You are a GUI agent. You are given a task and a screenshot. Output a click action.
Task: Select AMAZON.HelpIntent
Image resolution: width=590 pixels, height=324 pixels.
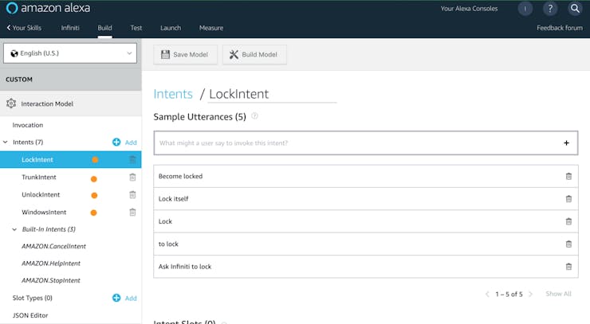tap(51, 263)
